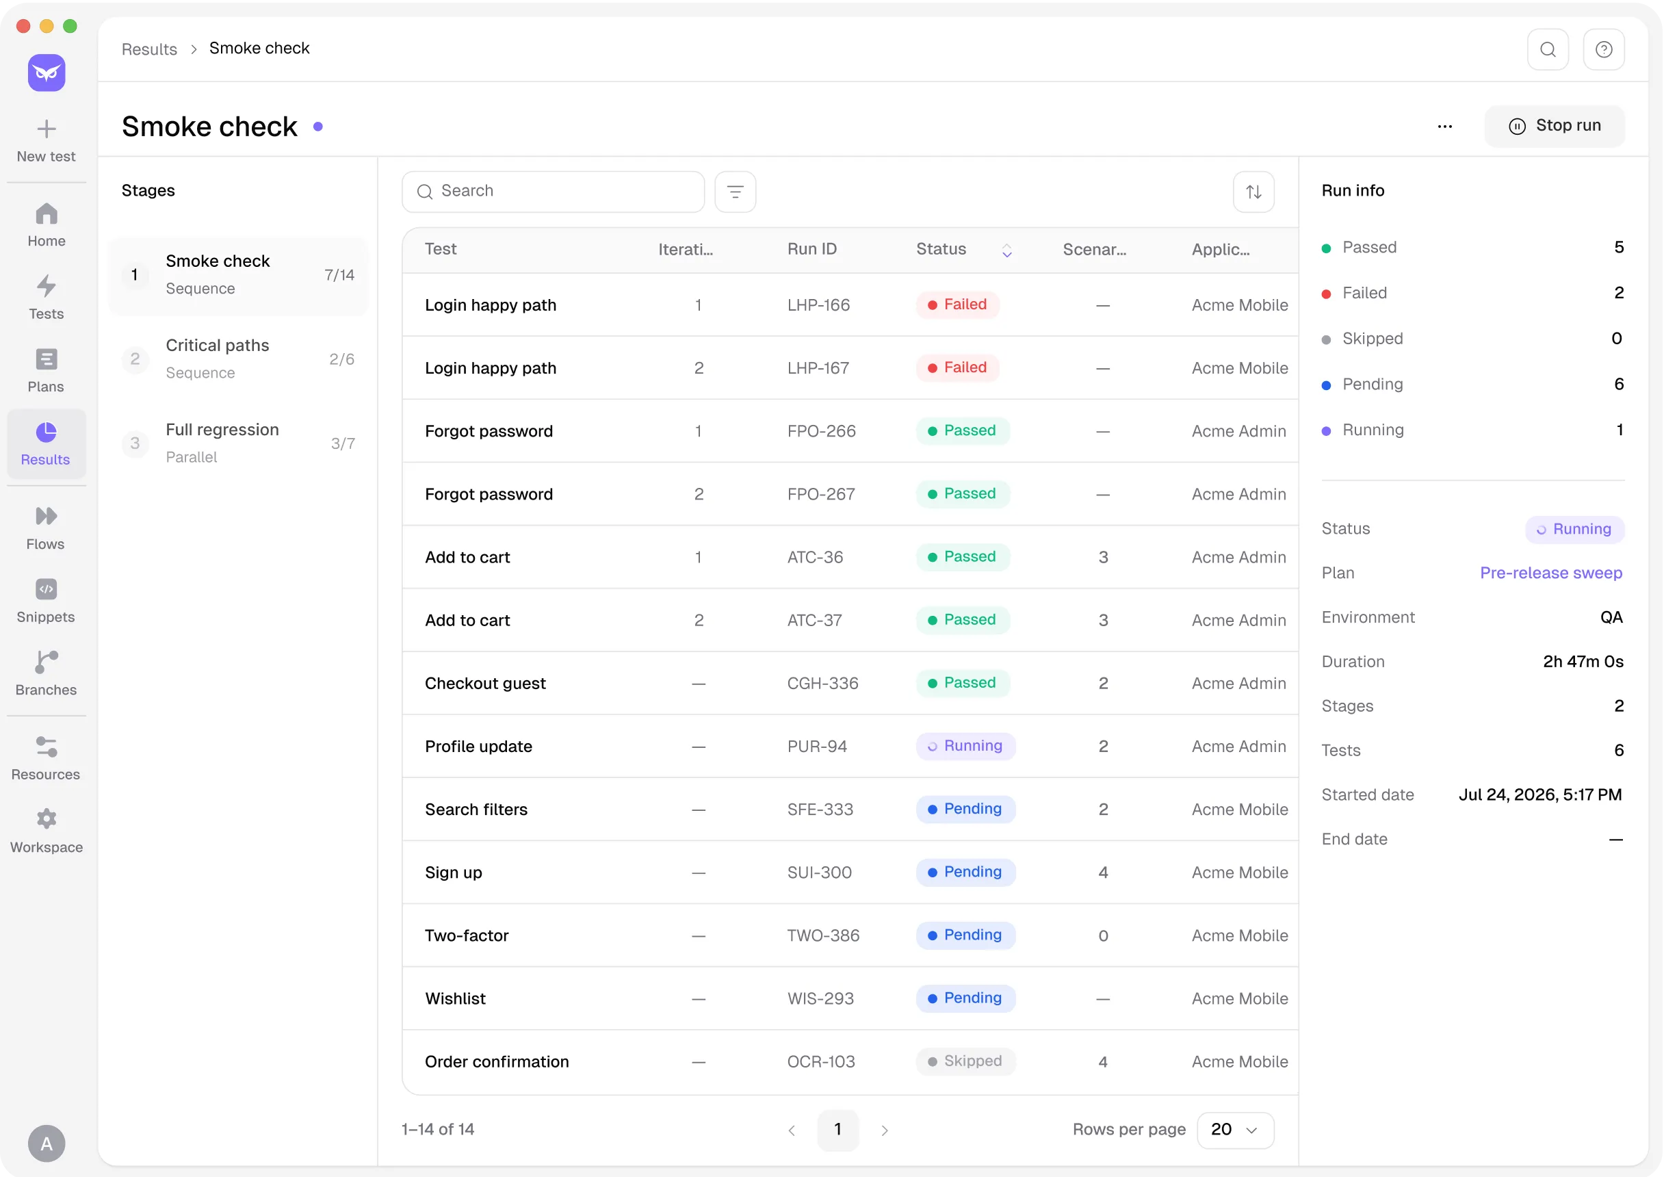Click into the Search field

click(x=553, y=192)
